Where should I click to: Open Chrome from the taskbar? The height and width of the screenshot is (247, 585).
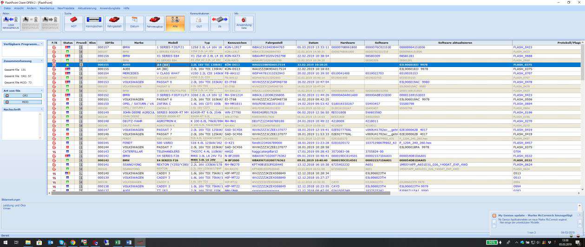[x=72, y=242]
